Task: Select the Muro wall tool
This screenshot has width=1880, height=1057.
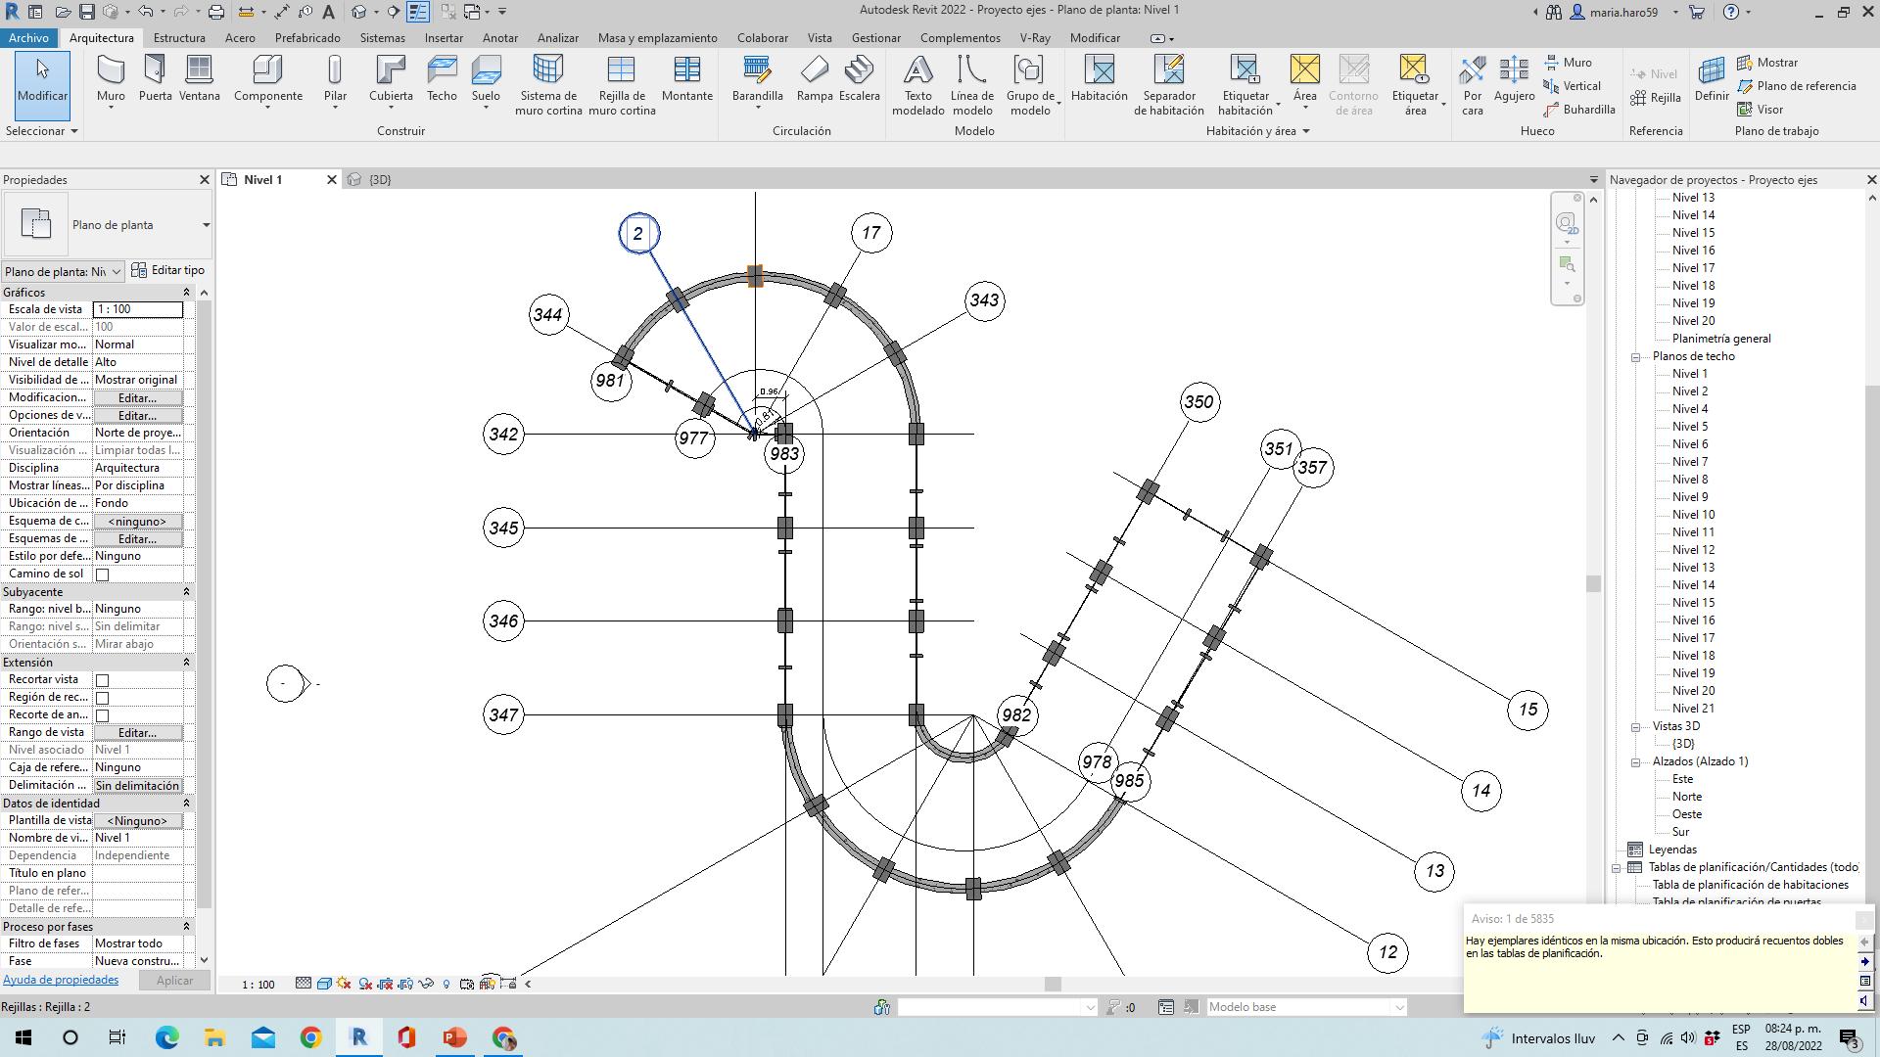Action: (111, 79)
